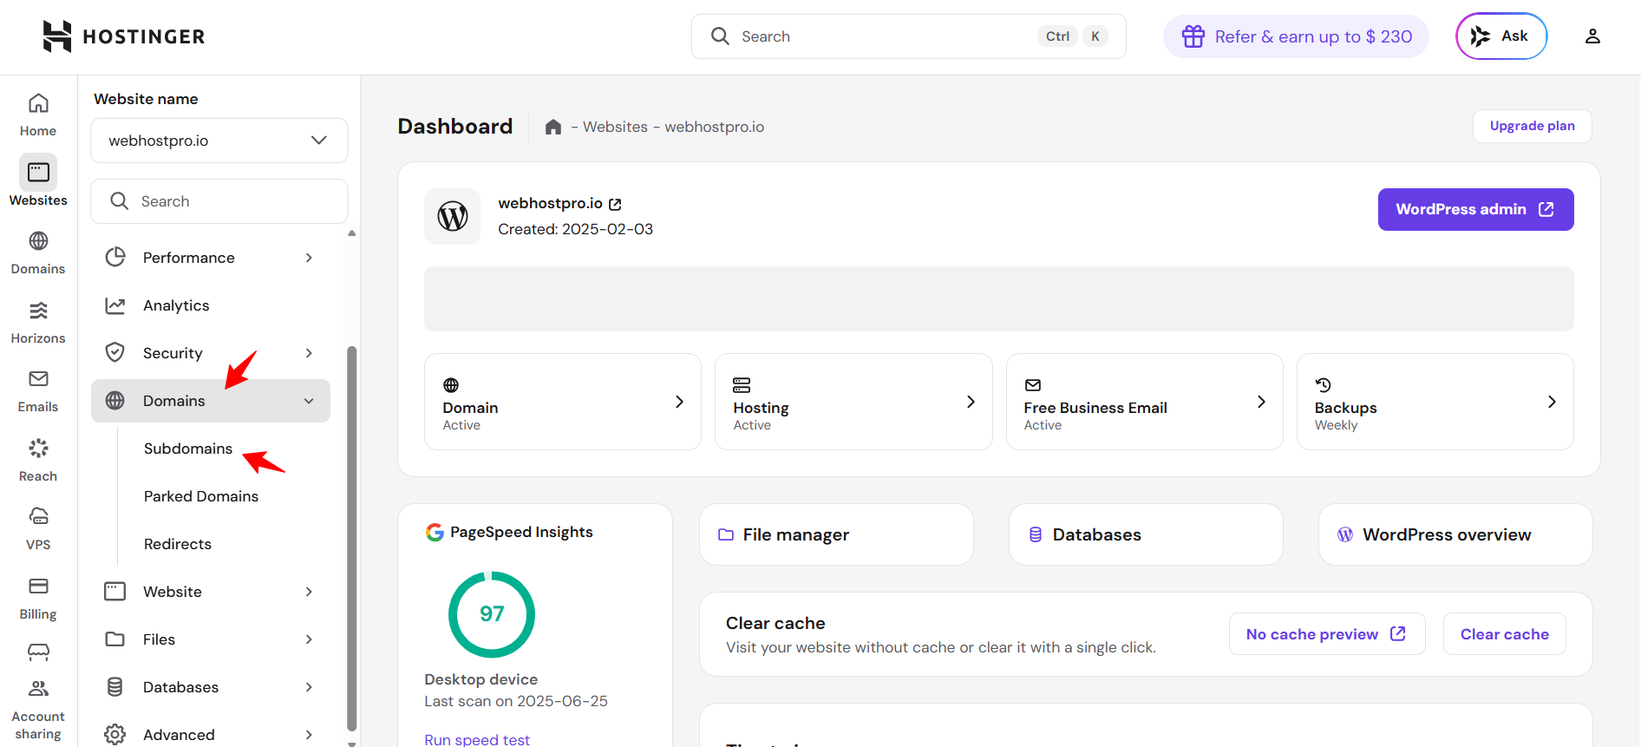Select Parked Domains in the sidebar
Image resolution: width=1641 pixels, height=747 pixels.
pos(201,496)
